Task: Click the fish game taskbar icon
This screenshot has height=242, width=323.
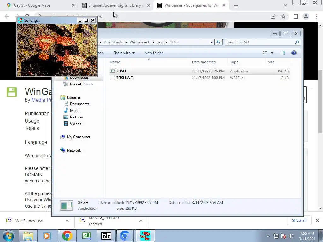Action: click(145, 236)
